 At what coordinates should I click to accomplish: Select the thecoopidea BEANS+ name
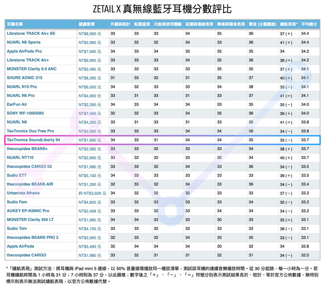27,149
